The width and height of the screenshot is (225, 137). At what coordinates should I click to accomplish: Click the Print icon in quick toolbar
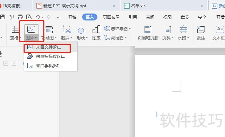(x=20, y=17)
